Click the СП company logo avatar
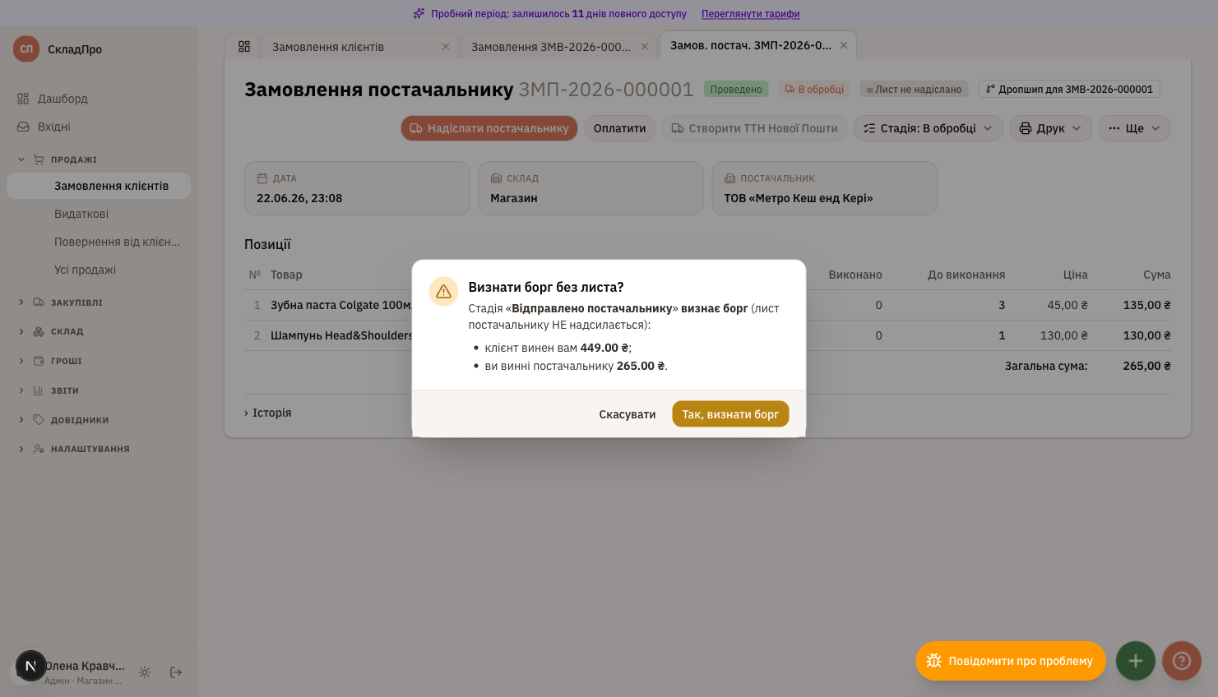Screen dimensions: 1218x697 pos(26,48)
